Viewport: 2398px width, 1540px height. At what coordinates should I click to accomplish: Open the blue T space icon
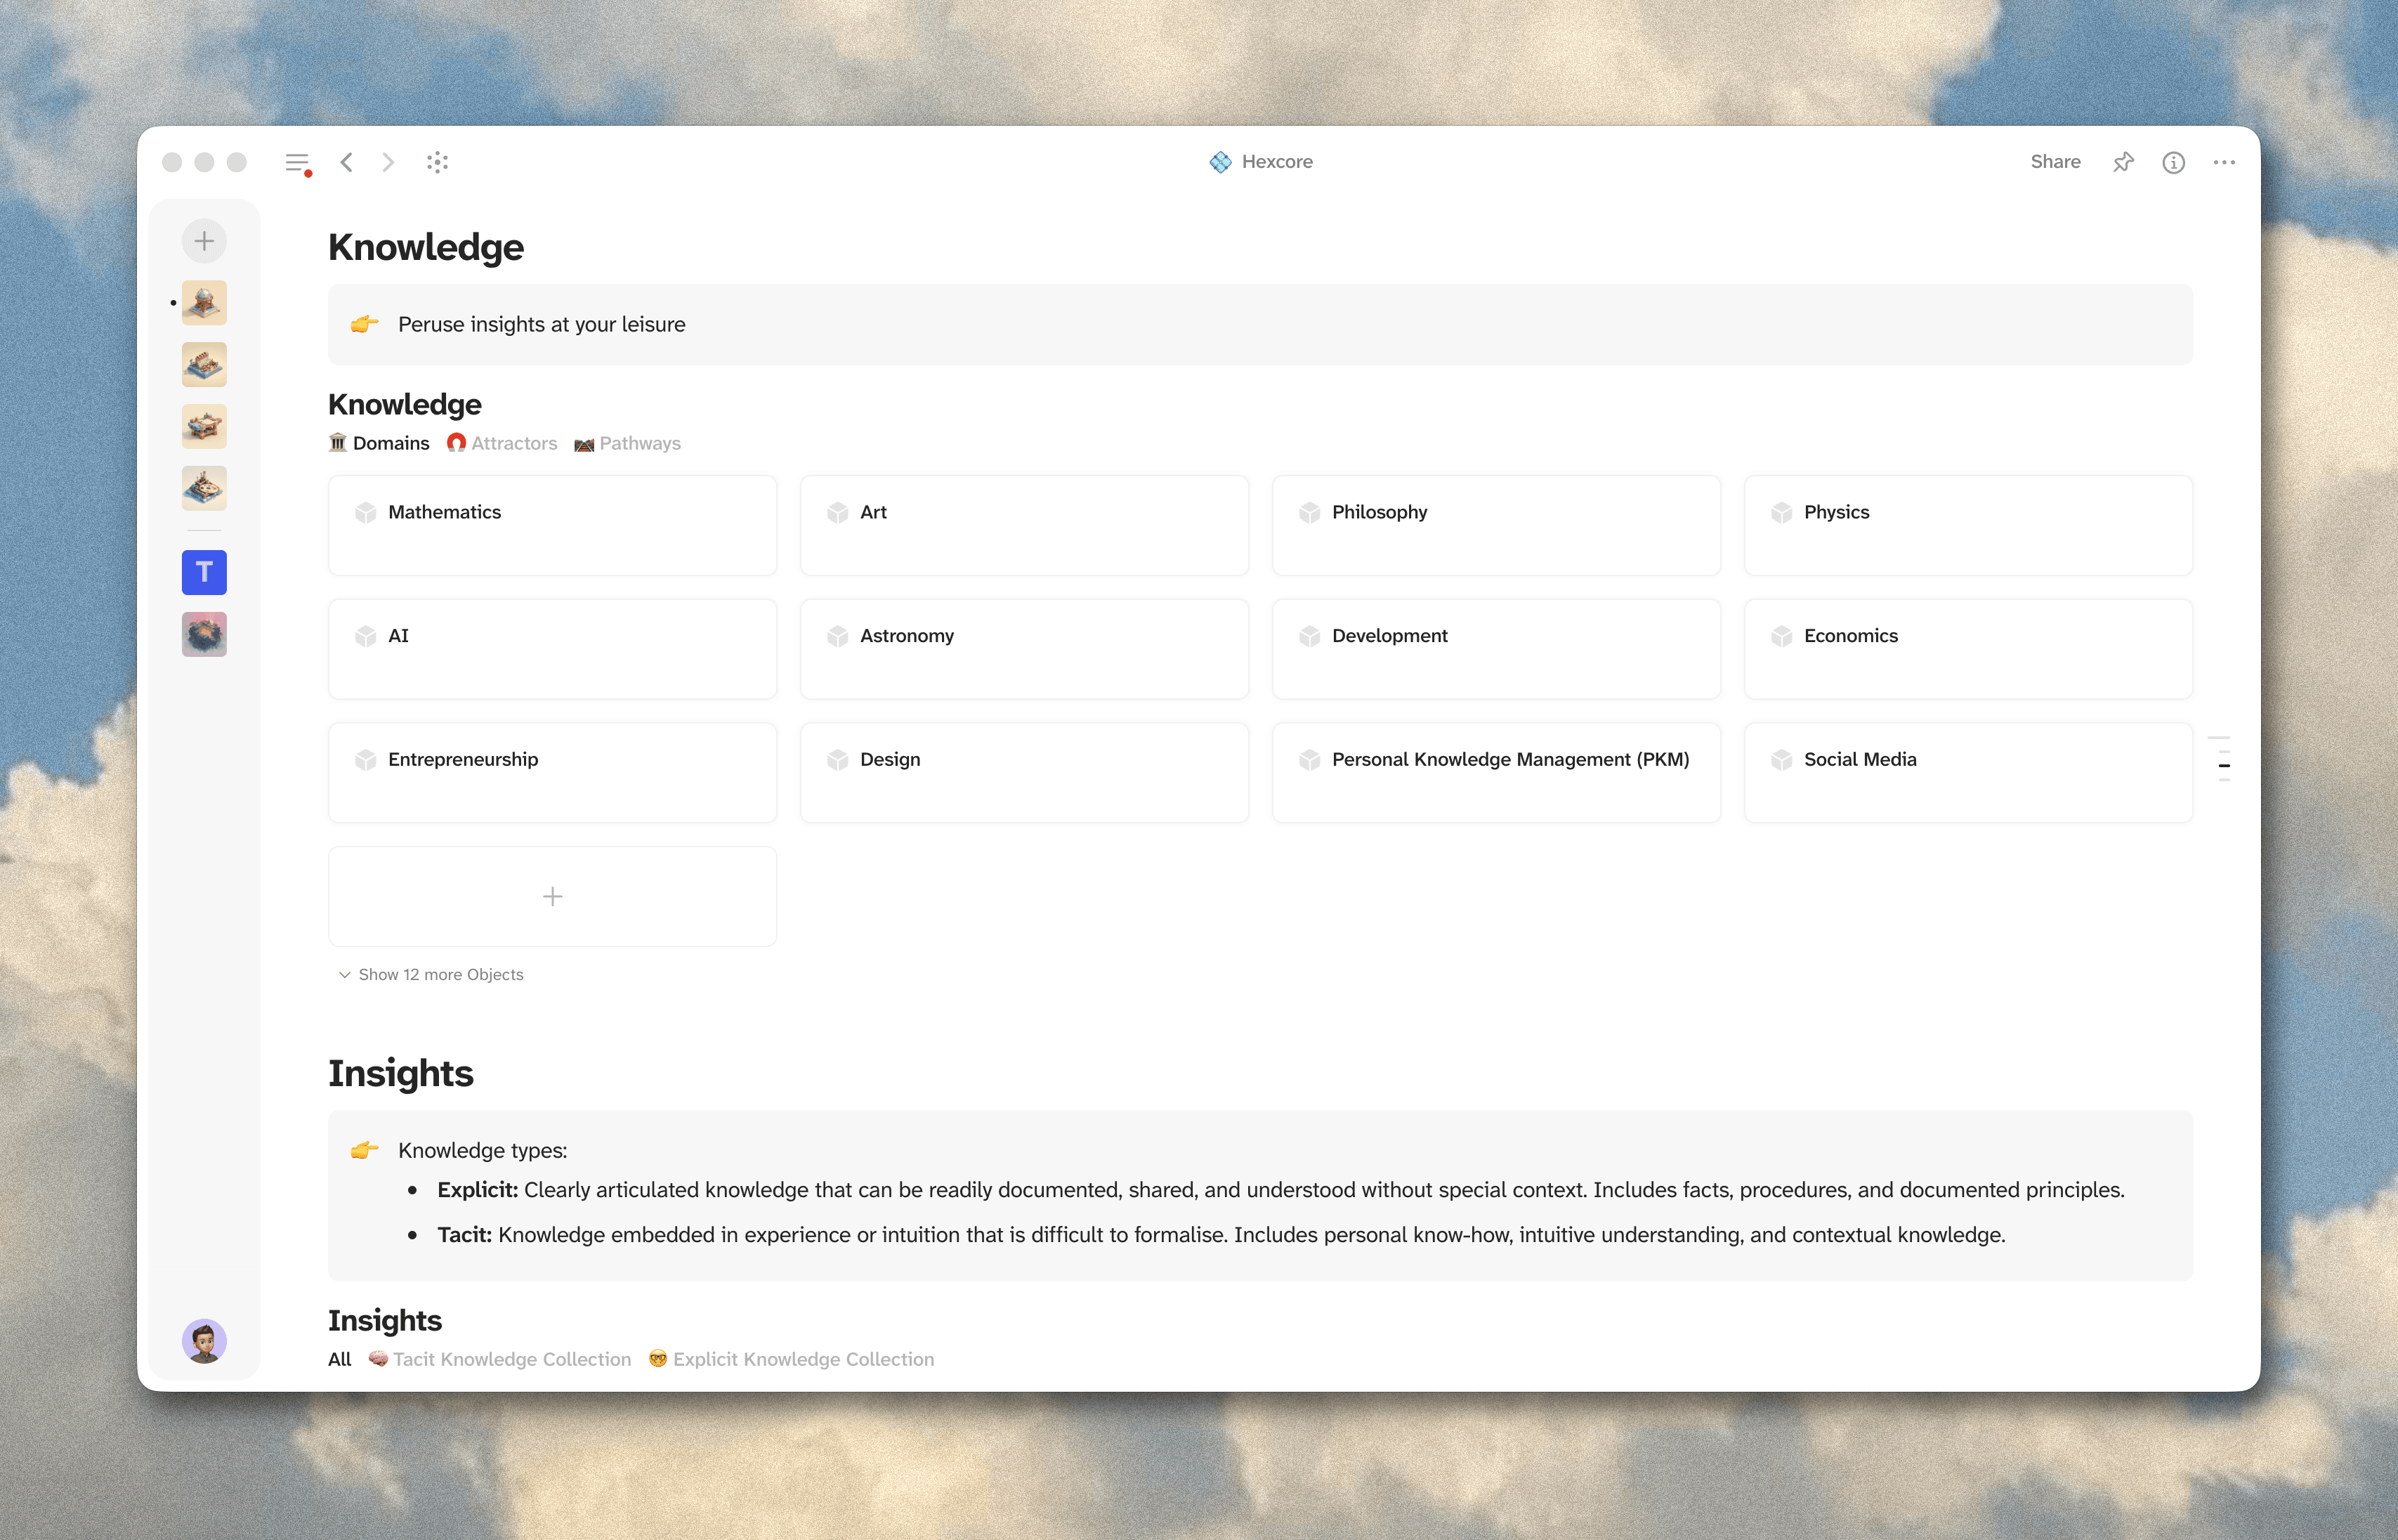pyautogui.click(x=204, y=572)
